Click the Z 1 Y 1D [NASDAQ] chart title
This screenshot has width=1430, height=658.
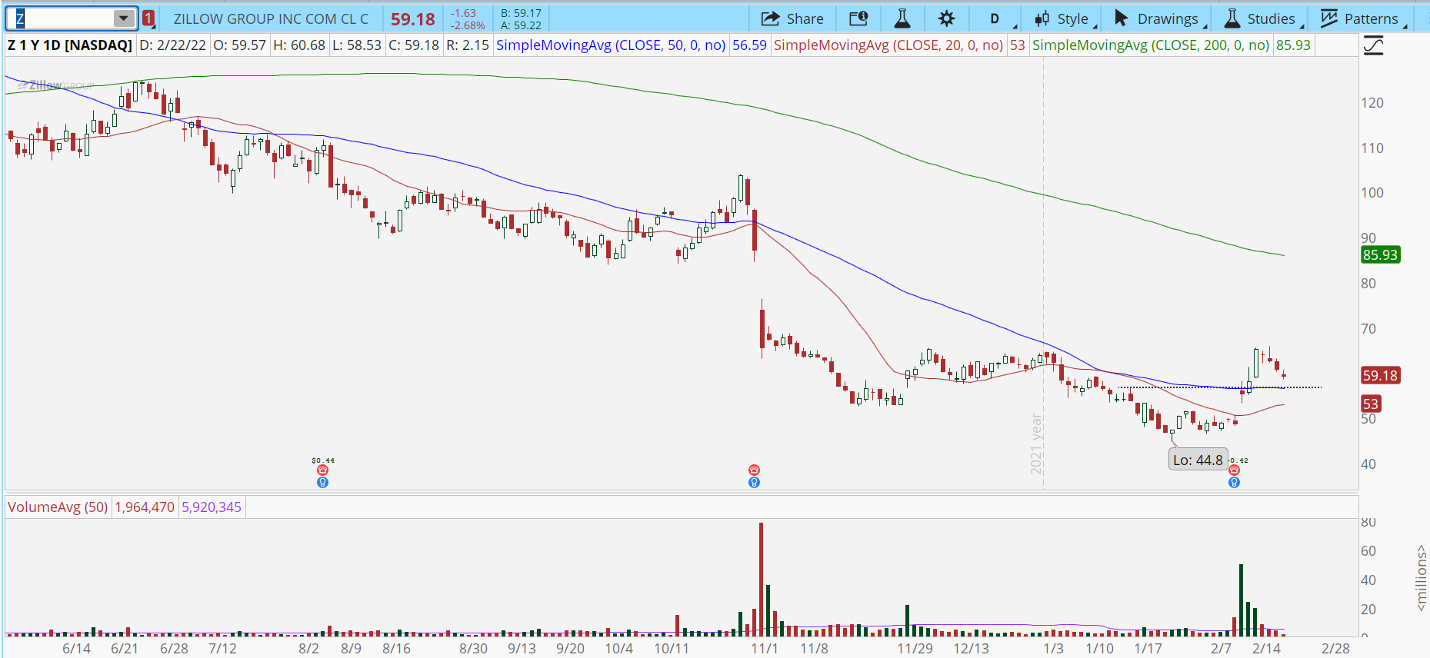(70, 45)
